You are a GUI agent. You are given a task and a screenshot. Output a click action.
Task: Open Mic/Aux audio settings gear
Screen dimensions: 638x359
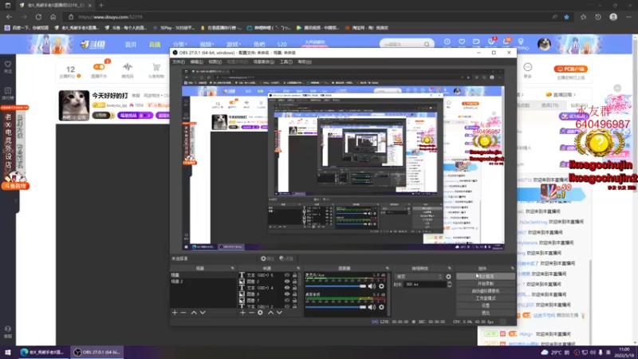381,286
